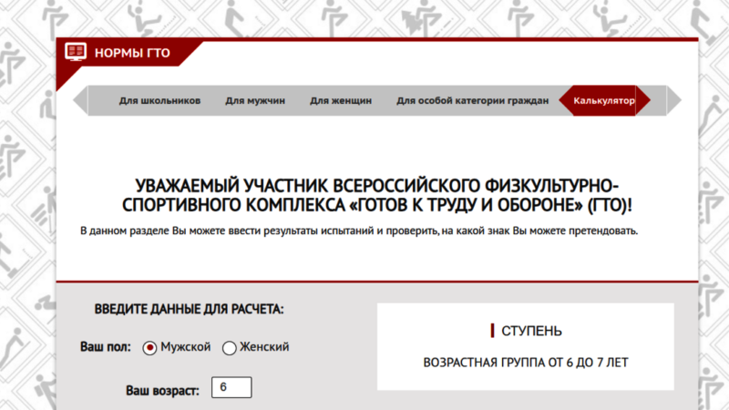
Task: Click the Ваш возраст input field
Action: pyautogui.click(x=231, y=387)
